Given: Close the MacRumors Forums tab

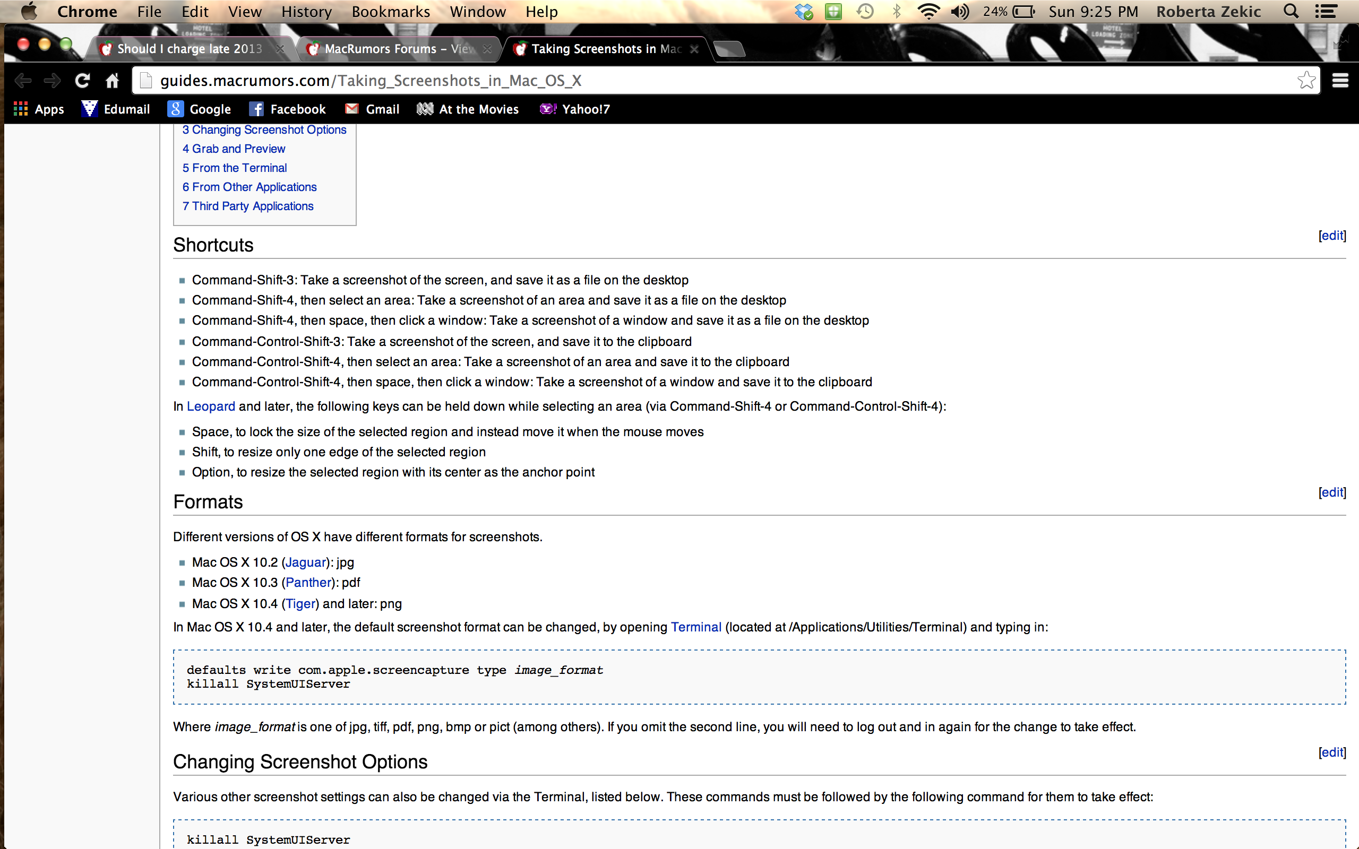Looking at the screenshot, I should (487, 49).
